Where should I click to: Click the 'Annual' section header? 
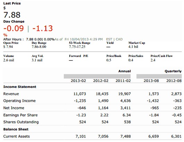(124, 71)
